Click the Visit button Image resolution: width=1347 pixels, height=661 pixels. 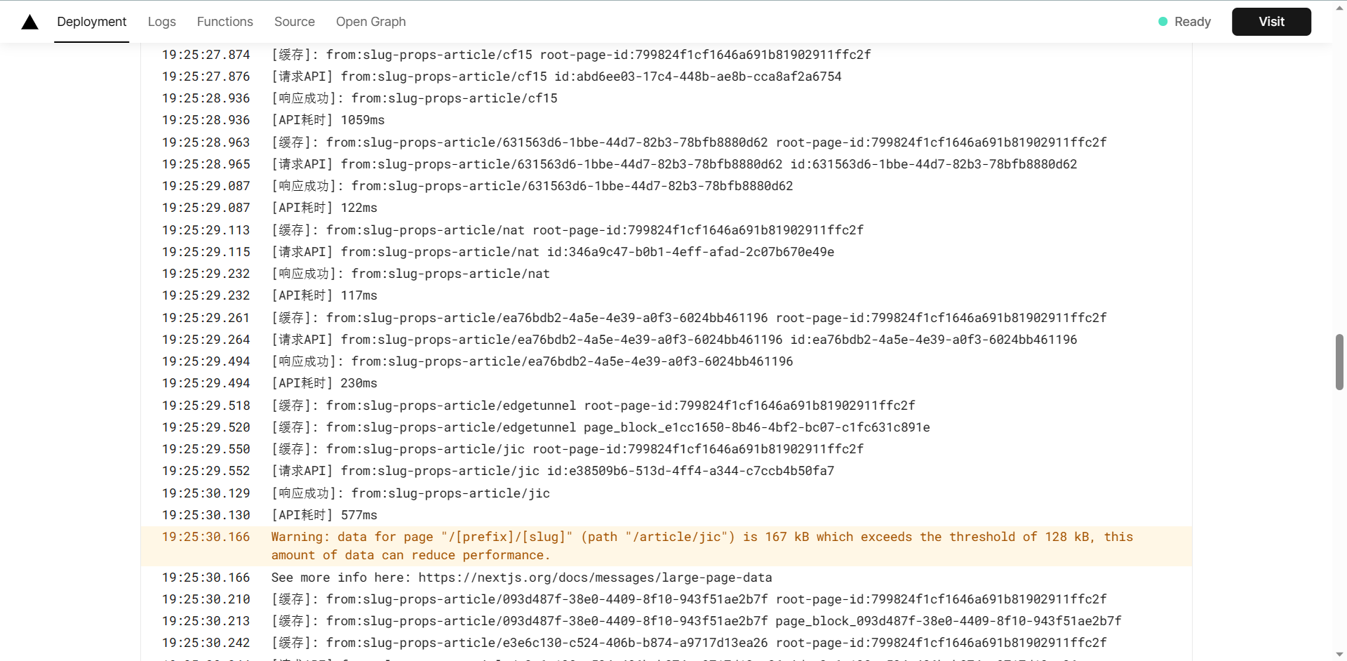click(1271, 21)
